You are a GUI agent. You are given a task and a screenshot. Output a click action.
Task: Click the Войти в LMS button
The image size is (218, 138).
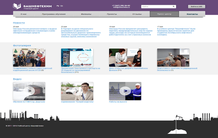(x=197, y=7)
